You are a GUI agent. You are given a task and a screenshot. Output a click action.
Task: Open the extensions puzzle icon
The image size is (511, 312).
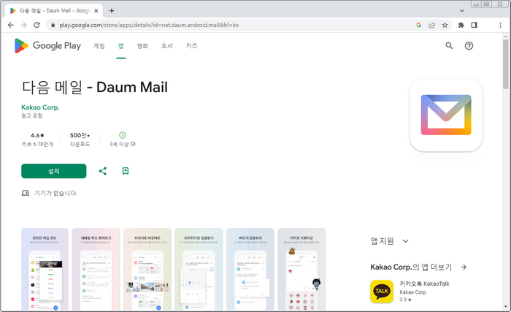click(x=461, y=25)
